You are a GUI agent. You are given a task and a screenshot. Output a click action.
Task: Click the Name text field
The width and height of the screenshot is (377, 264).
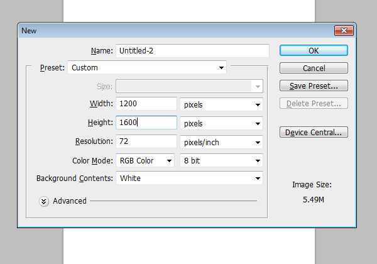[192, 50]
